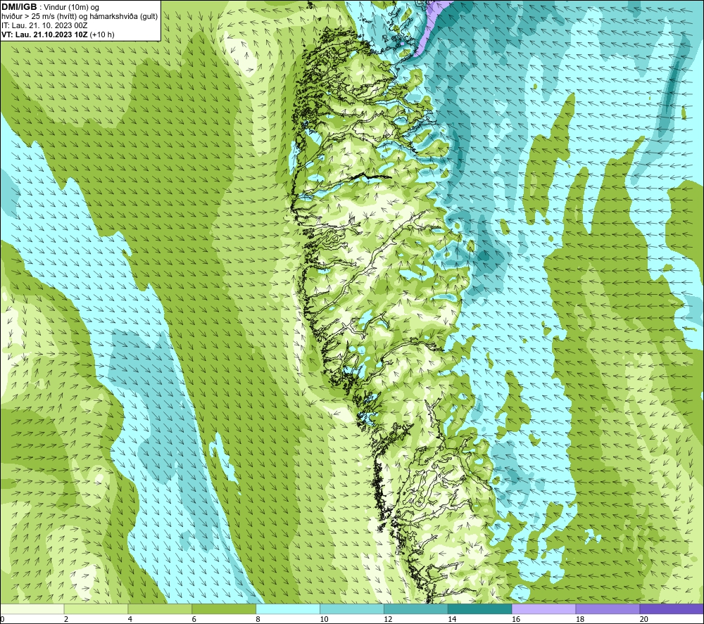Click the 'DMI/IGB' title text

(19, 7)
